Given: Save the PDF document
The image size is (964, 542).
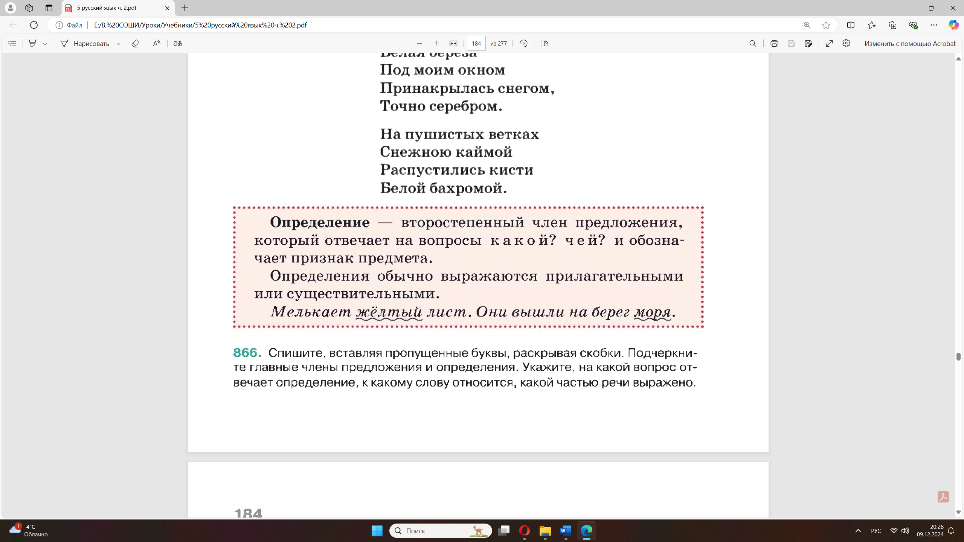Looking at the screenshot, I should point(791,43).
